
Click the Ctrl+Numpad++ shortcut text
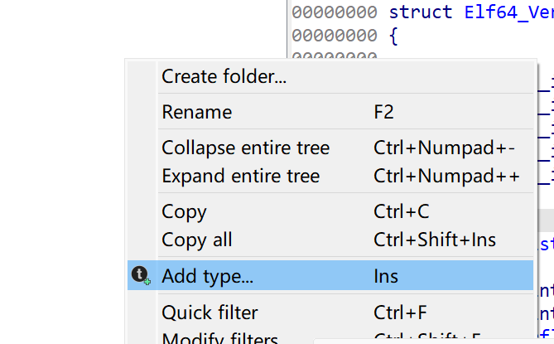pos(447,177)
